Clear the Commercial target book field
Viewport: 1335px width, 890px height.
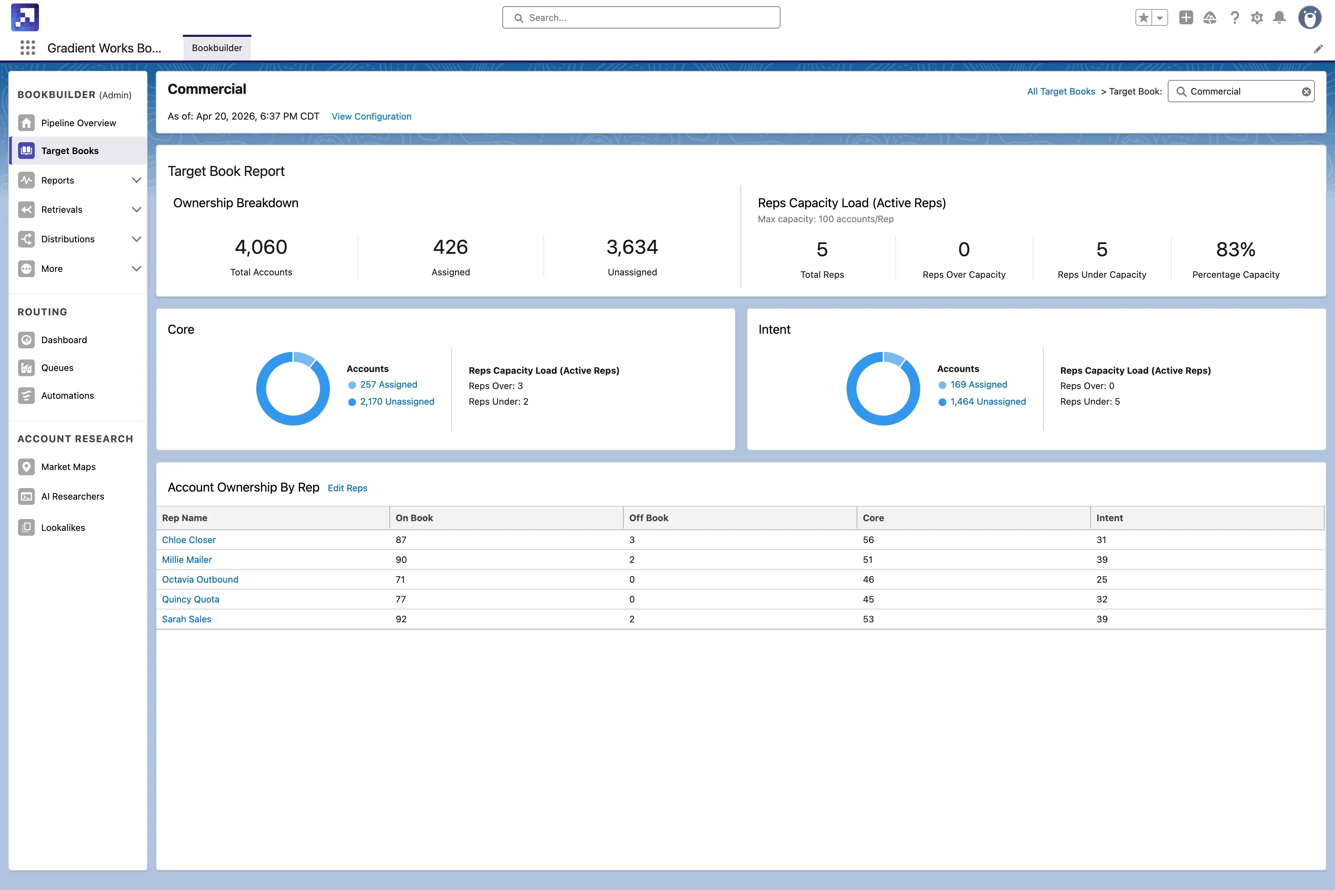point(1305,91)
